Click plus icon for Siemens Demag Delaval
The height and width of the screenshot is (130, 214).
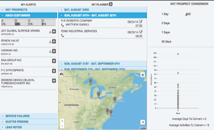54,81
